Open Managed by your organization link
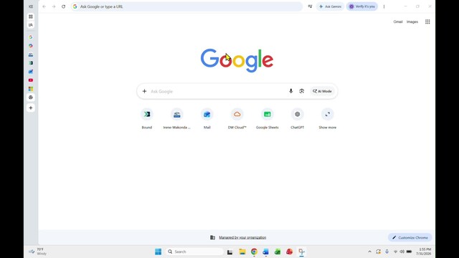This screenshot has height=258, width=459. tap(242, 237)
